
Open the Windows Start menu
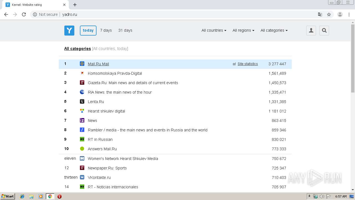(7, 196)
